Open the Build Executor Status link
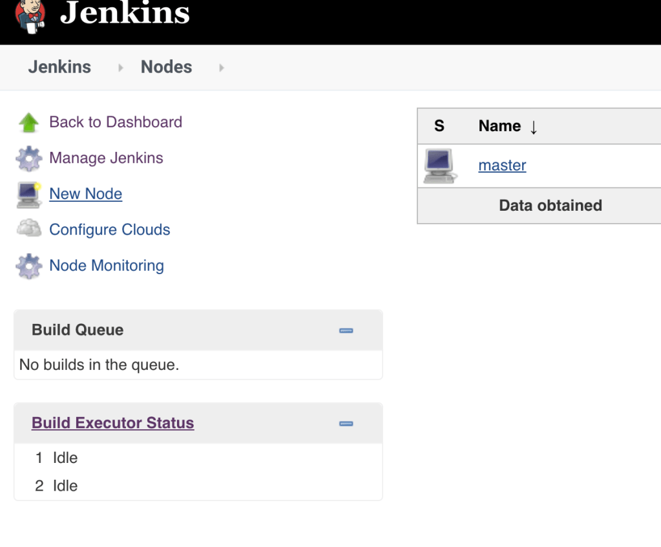The width and height of the screenshot is (661, 547). (112, 423)
